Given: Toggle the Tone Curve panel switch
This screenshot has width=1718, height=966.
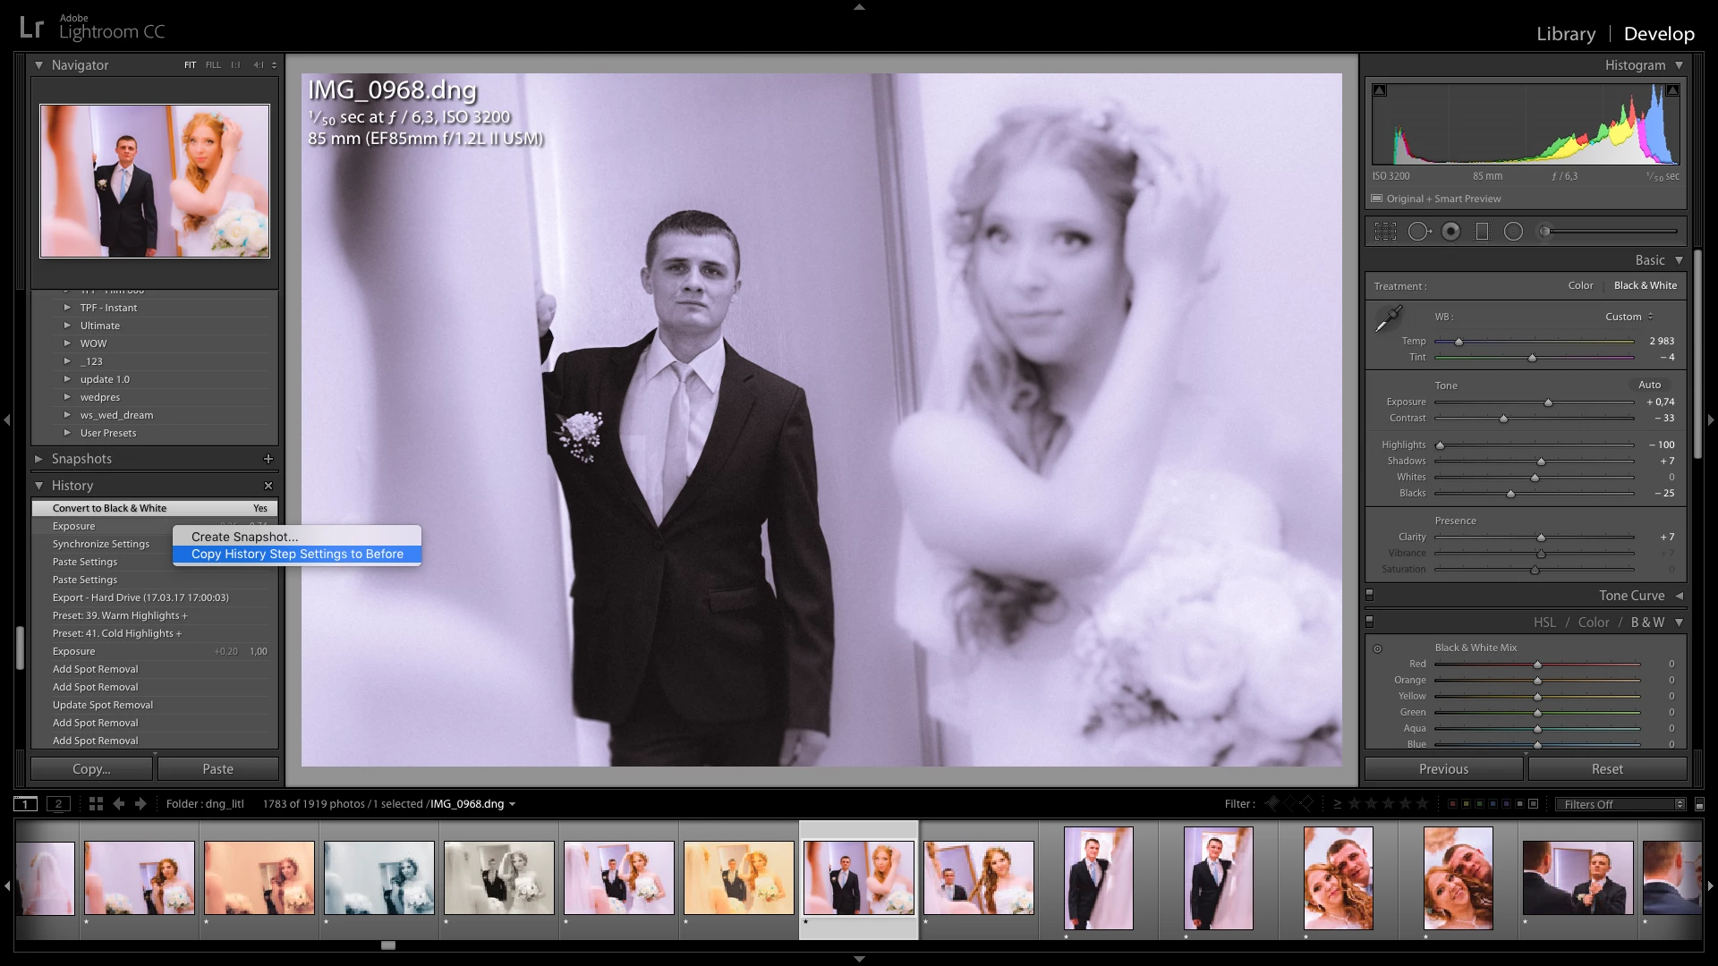Looking at the screenshot, I should point(1369,596).
